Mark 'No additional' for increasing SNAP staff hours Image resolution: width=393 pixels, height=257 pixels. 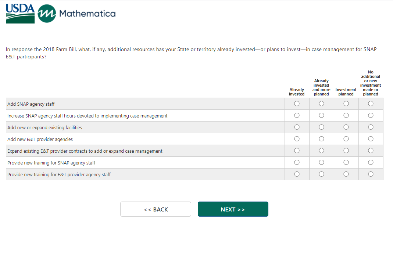click(371, 116)
